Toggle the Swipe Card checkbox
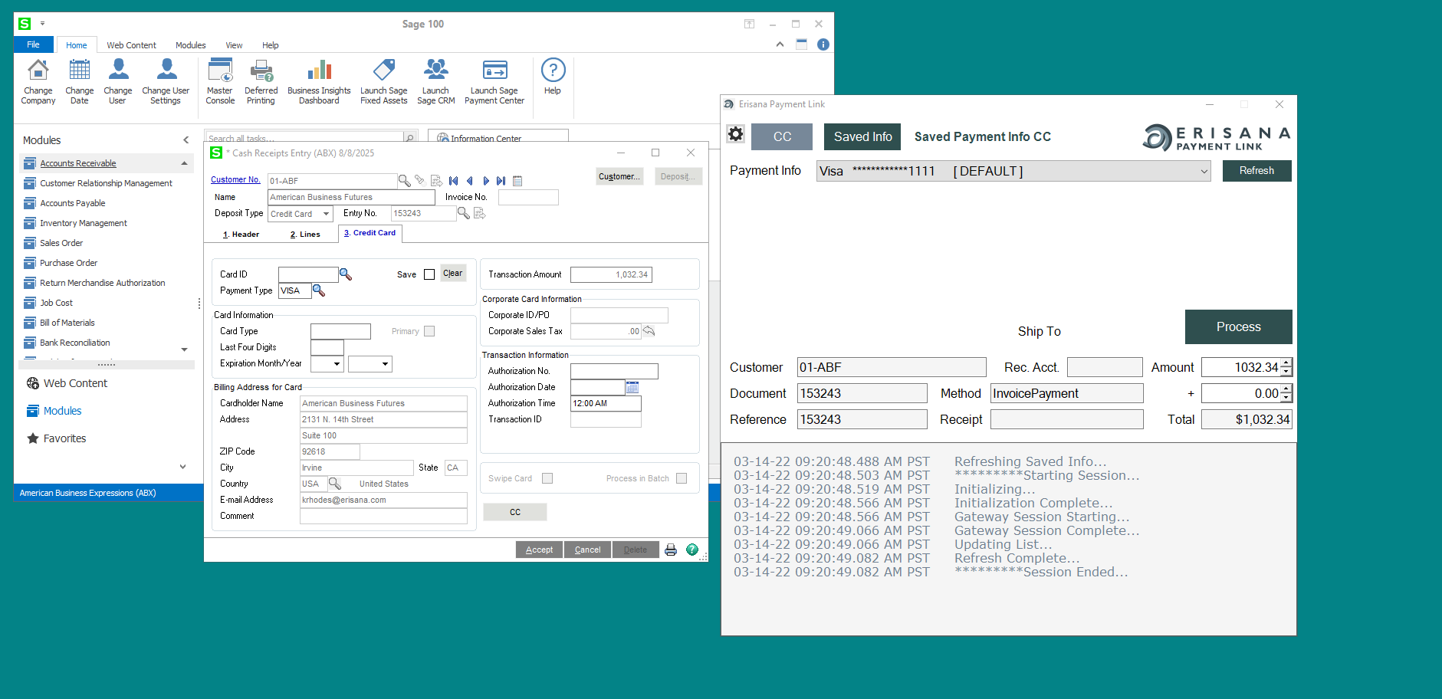 coord(547,478)
